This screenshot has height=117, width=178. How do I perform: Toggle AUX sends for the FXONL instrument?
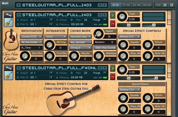click(x=169, y=75)
